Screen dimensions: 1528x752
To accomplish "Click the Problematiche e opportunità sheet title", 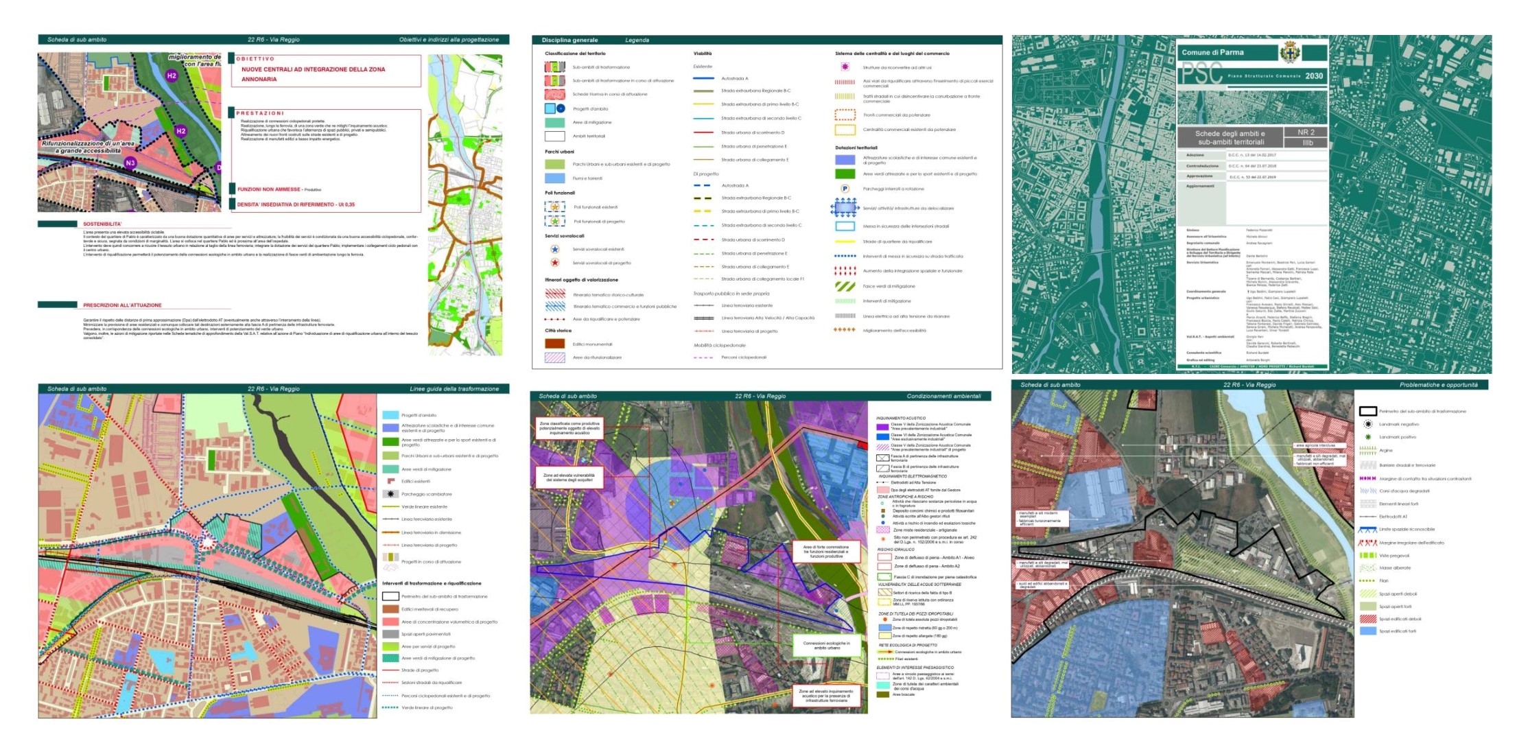I will [x=1438, y=385].
